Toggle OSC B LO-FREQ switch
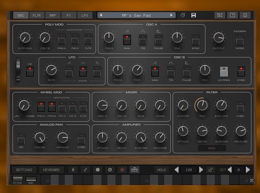 [224, 71]
